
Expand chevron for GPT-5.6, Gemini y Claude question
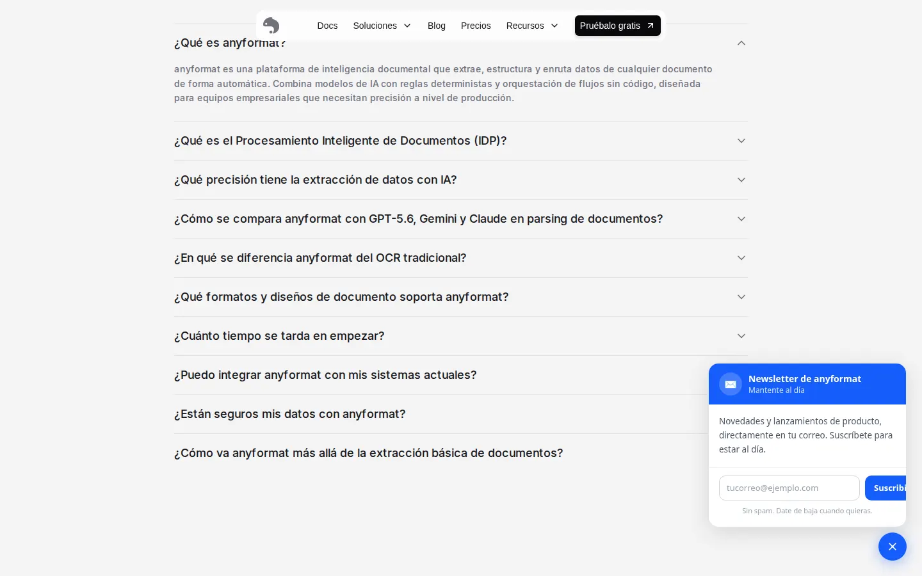[x=741, y=219]
